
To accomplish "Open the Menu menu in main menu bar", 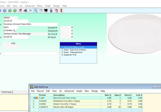I will 40,6.
